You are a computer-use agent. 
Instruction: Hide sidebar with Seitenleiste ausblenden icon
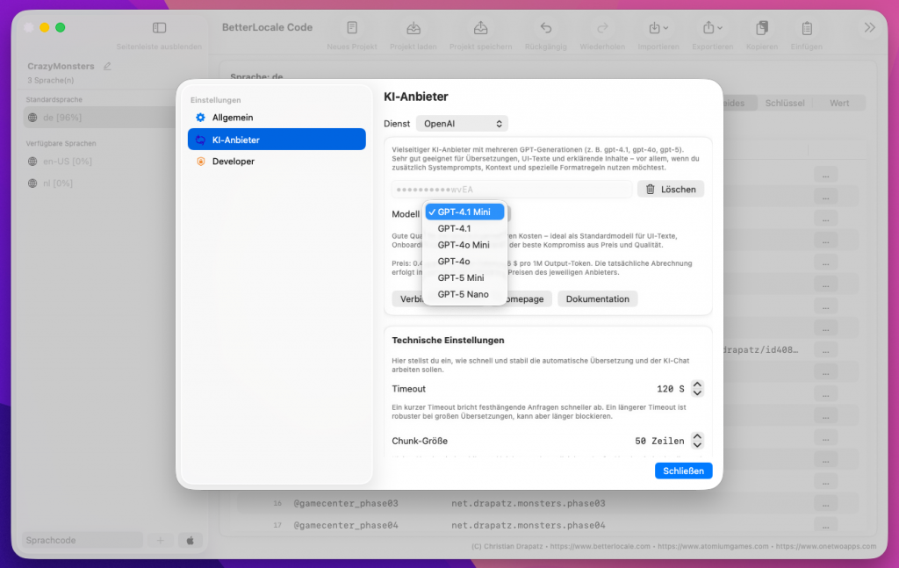[x=159, y=28]
